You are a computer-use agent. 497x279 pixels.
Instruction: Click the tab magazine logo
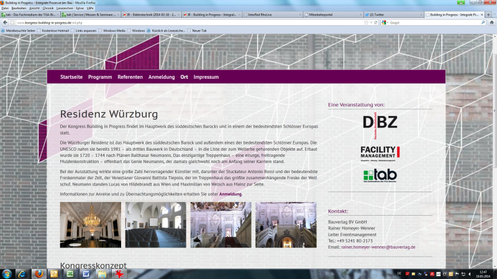380,175
